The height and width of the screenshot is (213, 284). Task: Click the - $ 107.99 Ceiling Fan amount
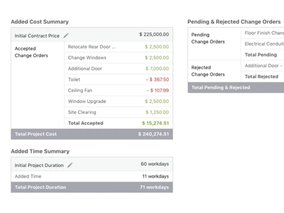tap(158, 90)
